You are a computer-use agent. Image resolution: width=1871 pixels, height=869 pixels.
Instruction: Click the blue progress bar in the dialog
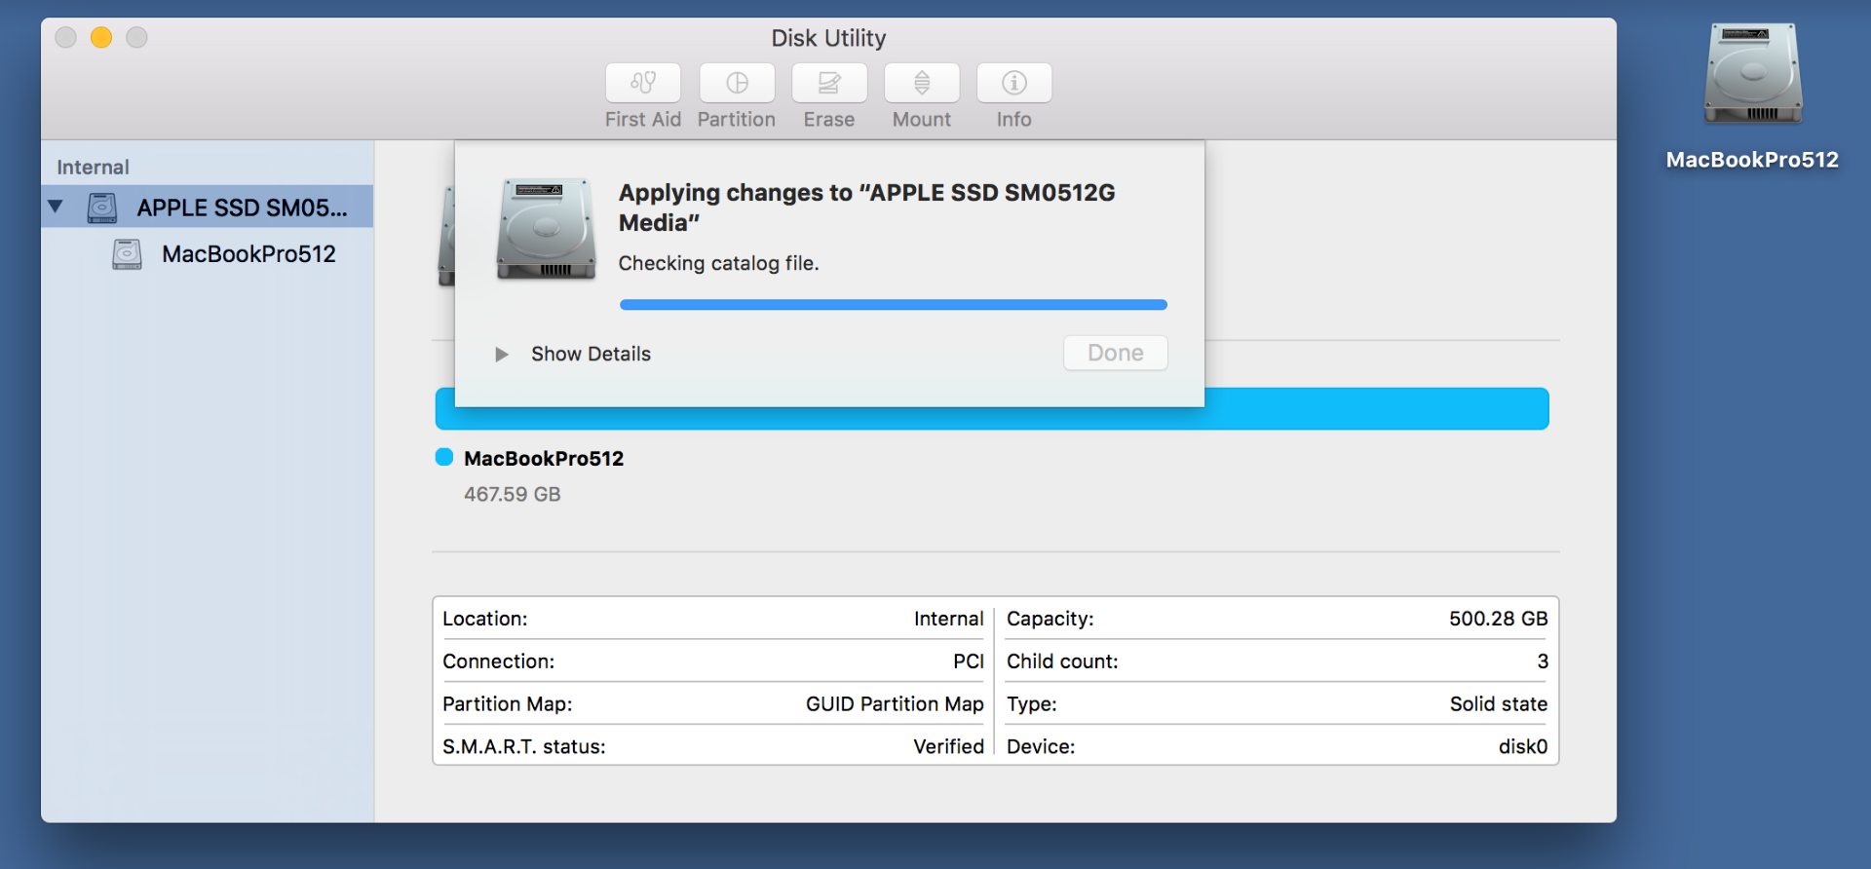point(894,305)
